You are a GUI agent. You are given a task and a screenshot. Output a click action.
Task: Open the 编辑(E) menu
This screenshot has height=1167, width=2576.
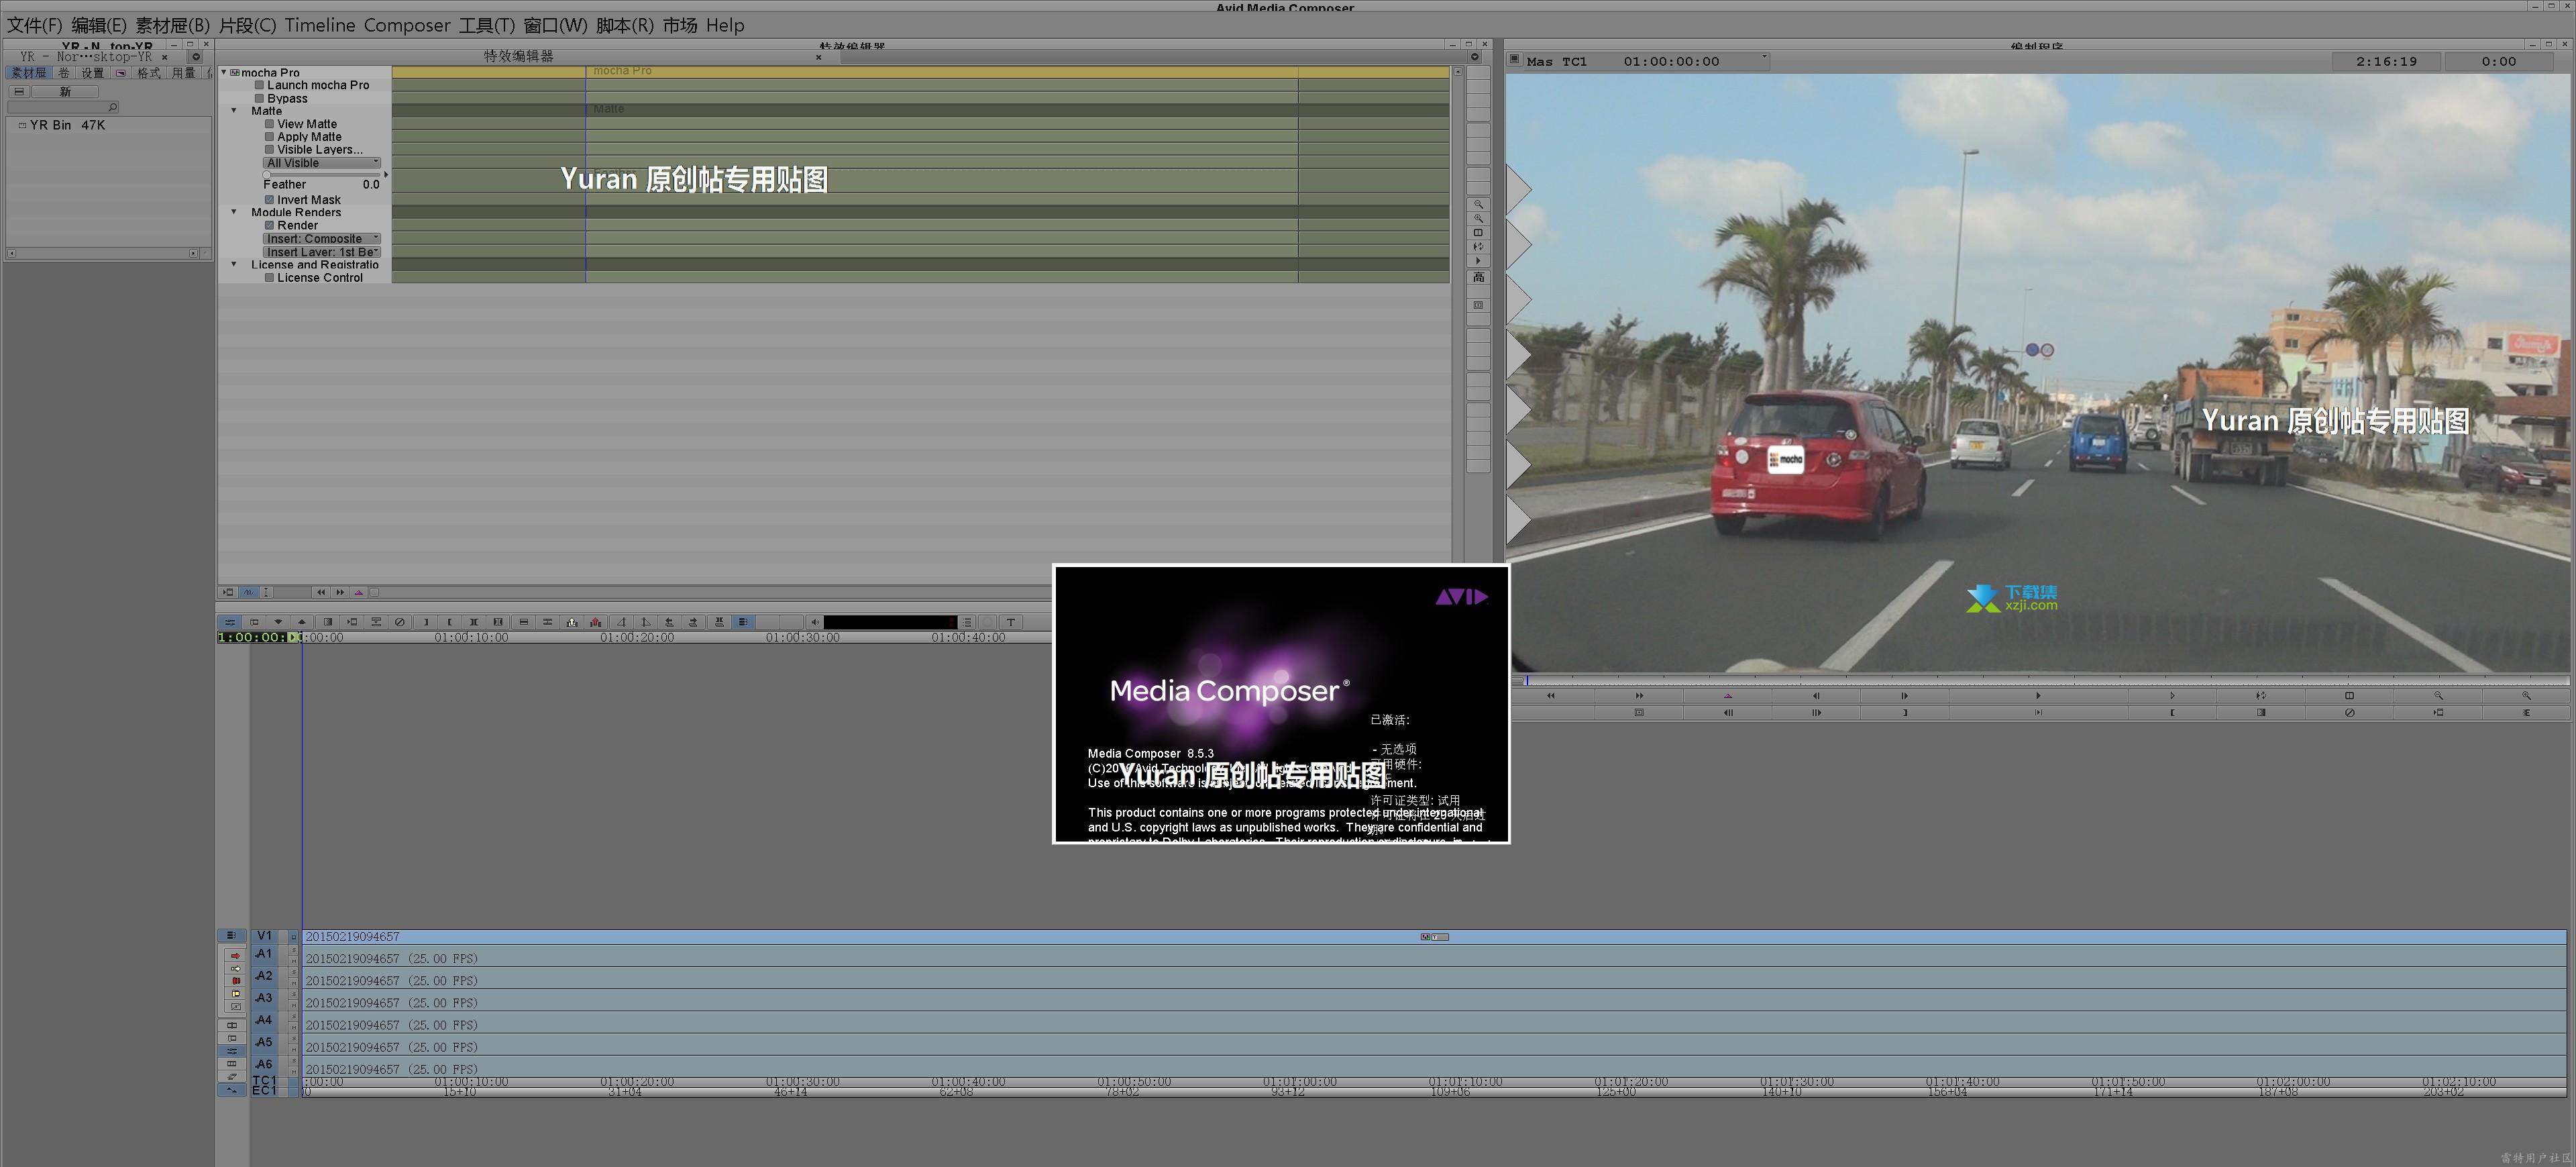click(x=99, y=25)
